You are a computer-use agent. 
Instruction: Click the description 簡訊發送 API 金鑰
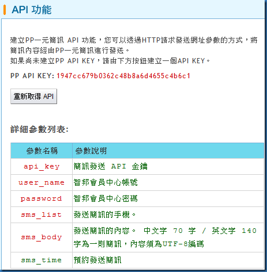tap(111, 166)
